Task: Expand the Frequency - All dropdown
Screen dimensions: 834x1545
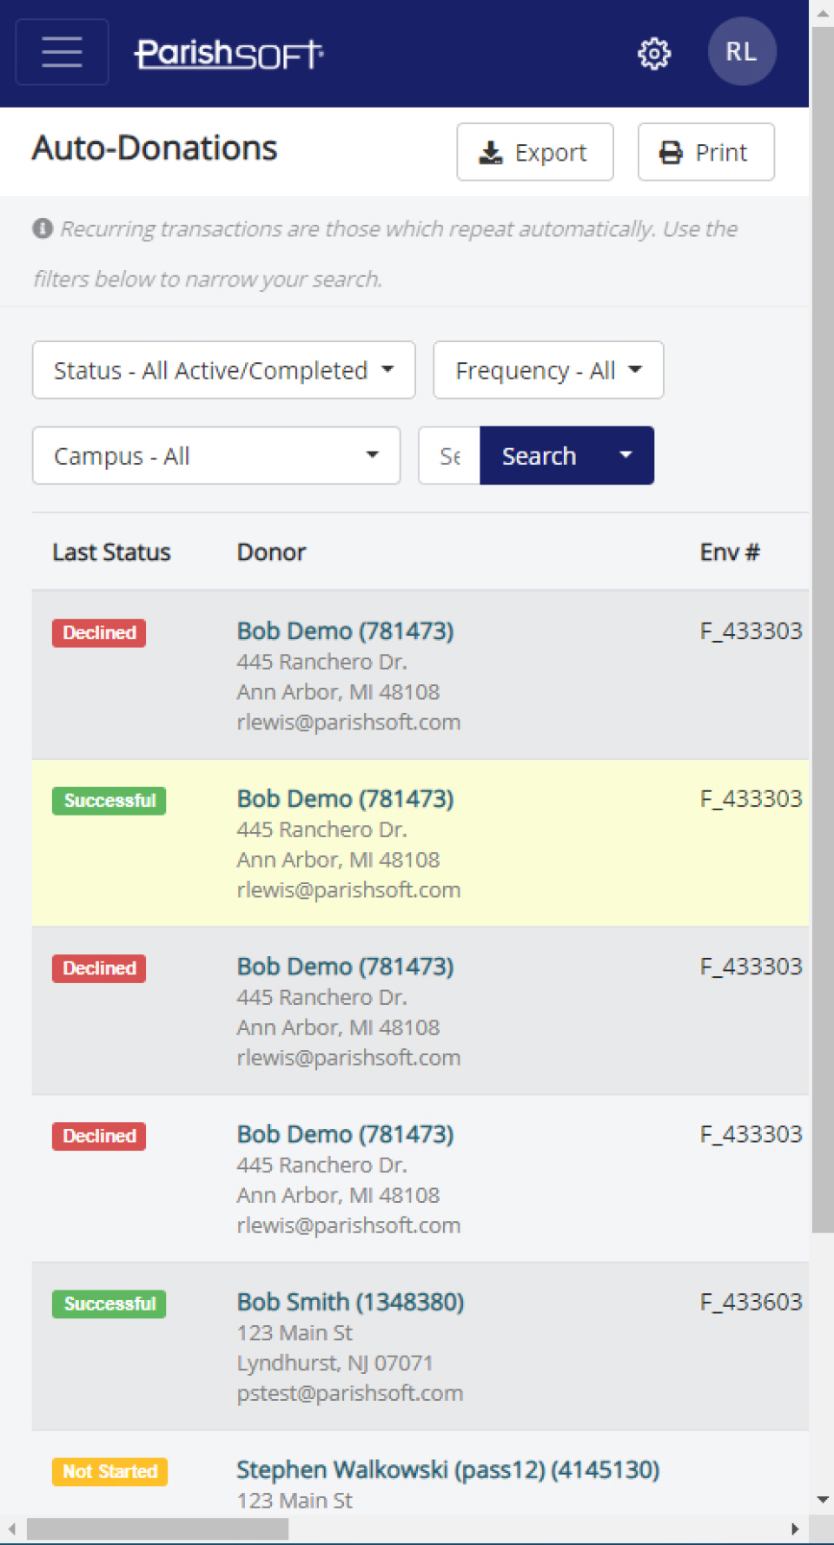Action: 547,370
